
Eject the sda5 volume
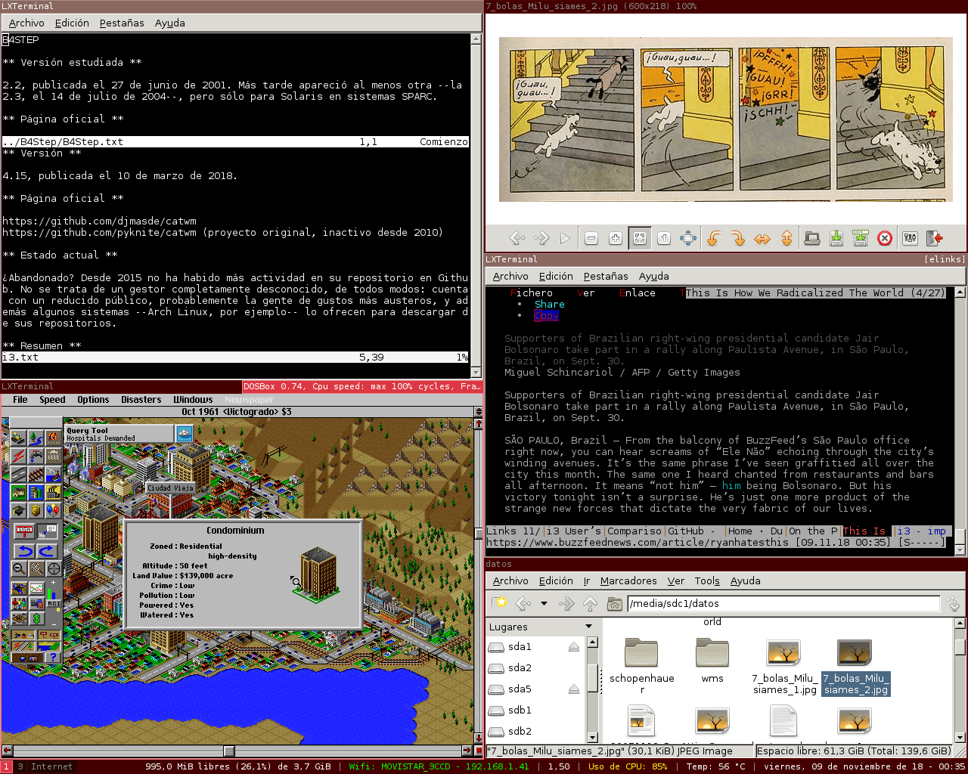tap(574, 689)
